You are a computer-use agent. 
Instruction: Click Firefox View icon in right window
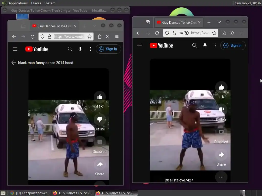148,22
